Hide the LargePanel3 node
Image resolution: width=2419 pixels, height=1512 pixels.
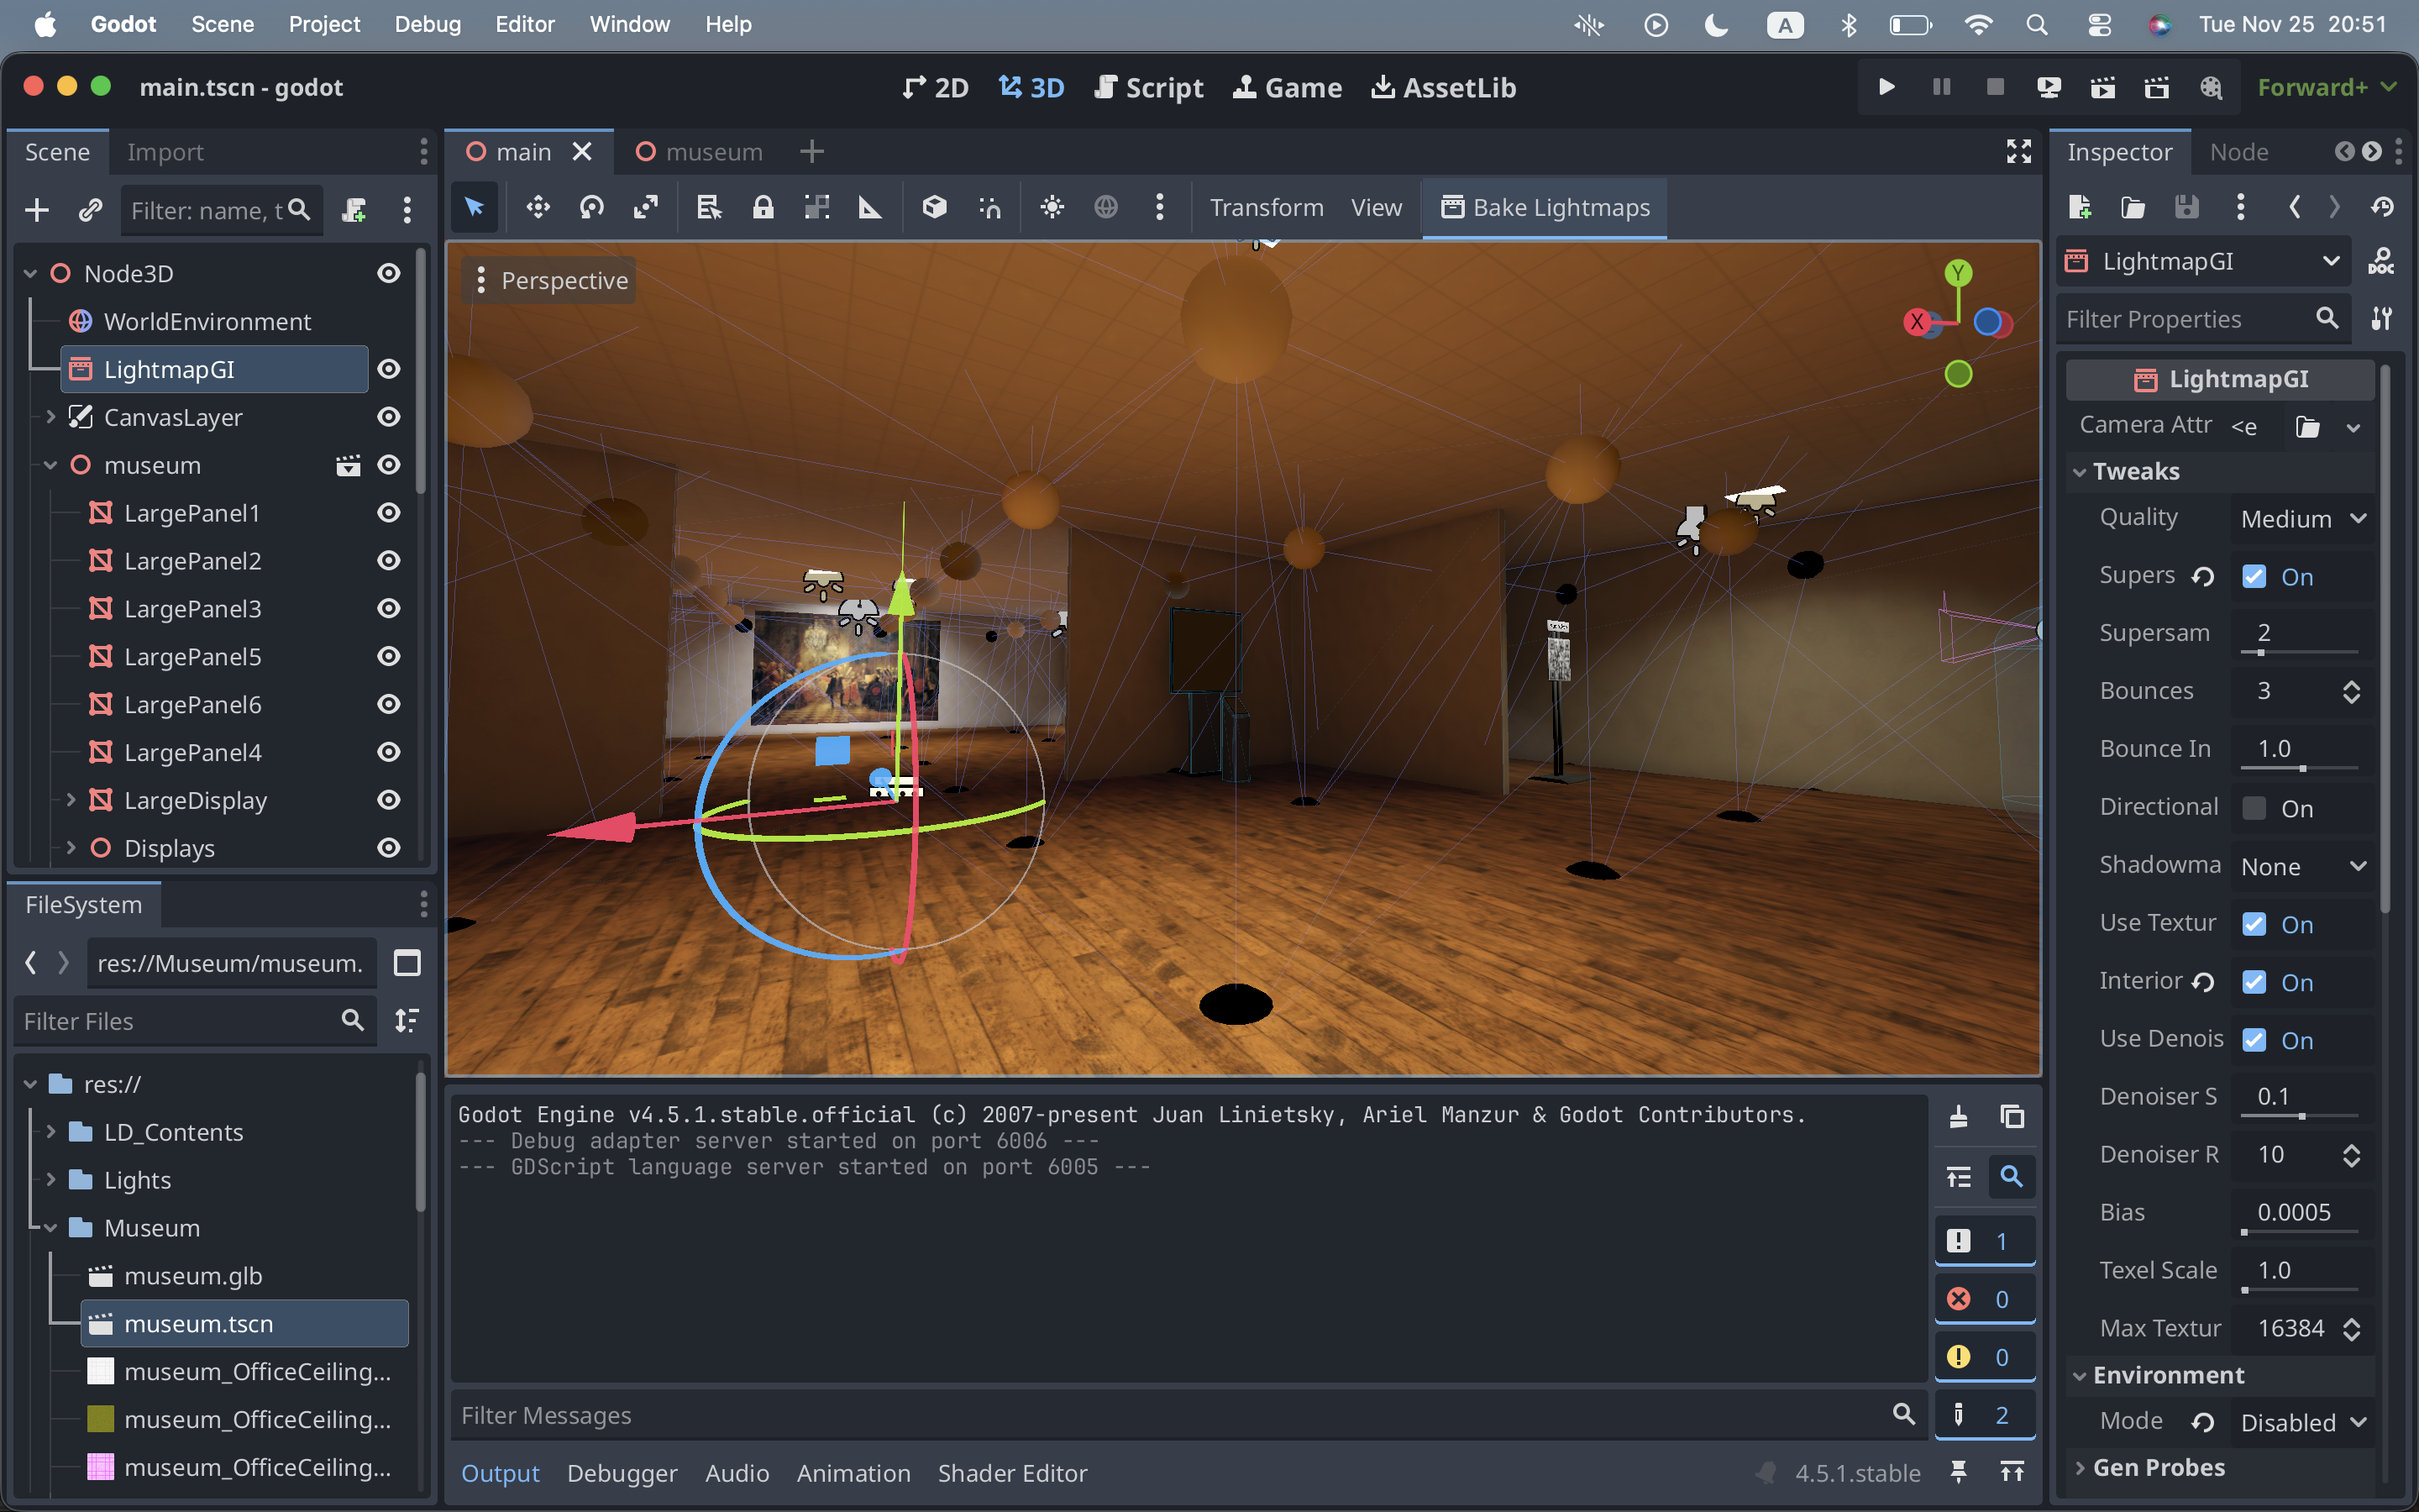pos(389,608)
